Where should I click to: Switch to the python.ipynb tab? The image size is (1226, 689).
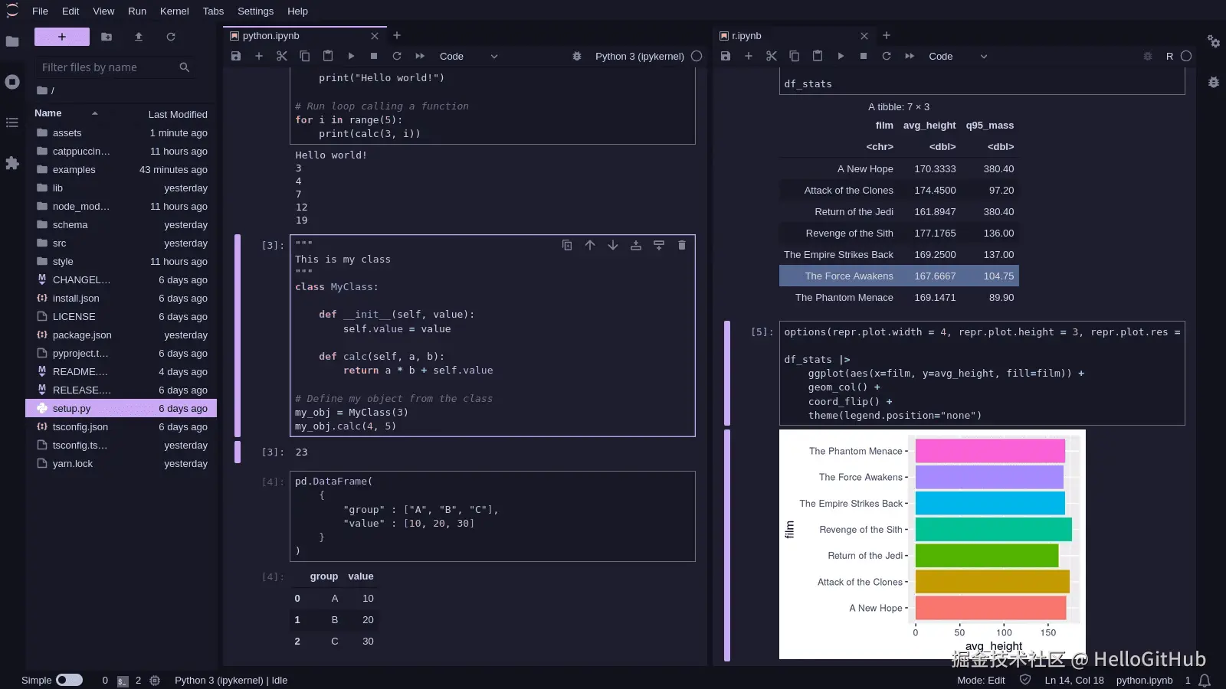[x=304, y=36]
